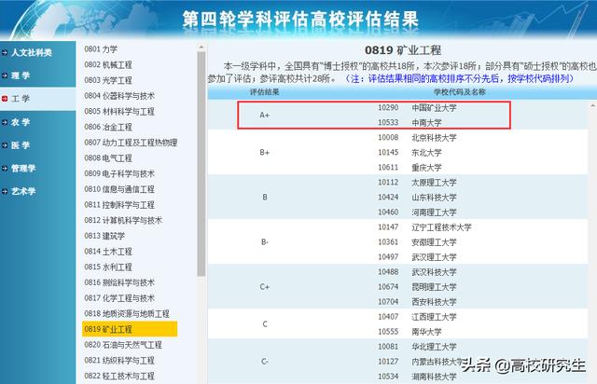Click the row 10147 辽宁工程技术大学
This screenshot has height=384, width=597.
(x=425, y=227)
